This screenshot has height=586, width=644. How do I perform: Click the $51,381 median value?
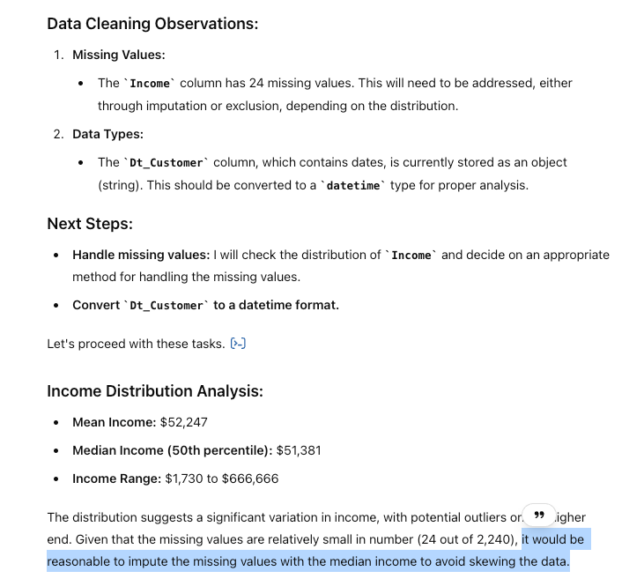299,450
